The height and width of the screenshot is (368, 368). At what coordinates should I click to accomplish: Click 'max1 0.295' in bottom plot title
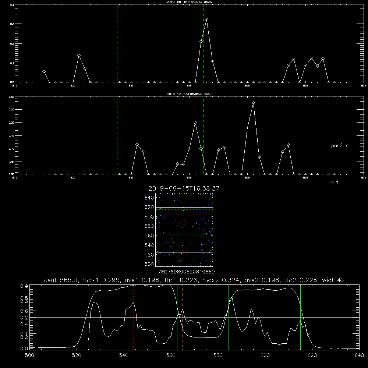coord(101,280)
